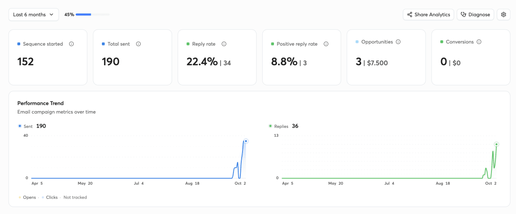Click May 20 on the Replies chart axis

[x=335, y=183]
